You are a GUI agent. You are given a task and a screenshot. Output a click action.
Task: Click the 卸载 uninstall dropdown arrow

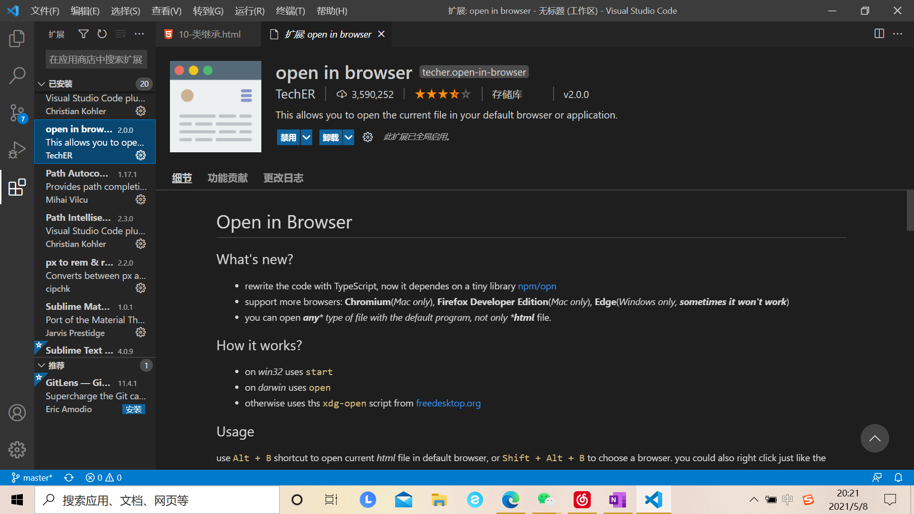click(348, 137)
